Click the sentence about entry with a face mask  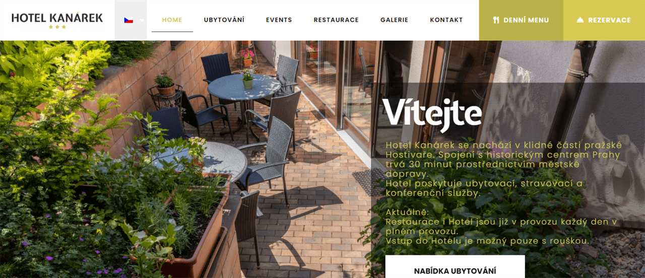[x=487, y=241]
